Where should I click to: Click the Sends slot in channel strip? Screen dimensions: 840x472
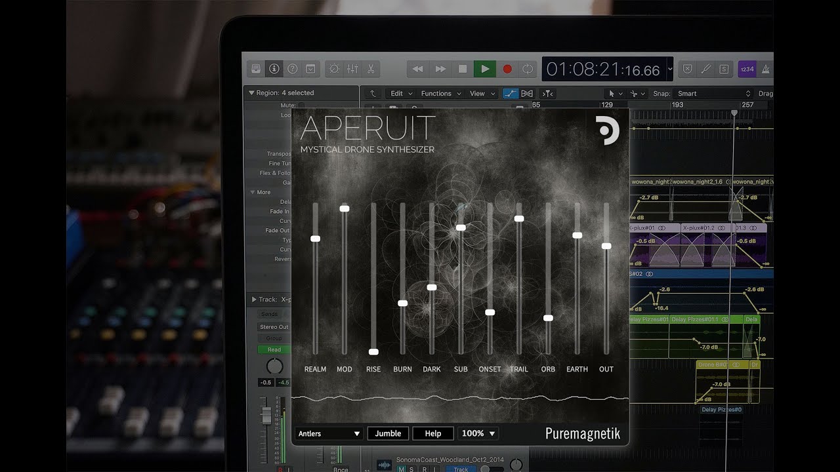(x=270, y=315)
